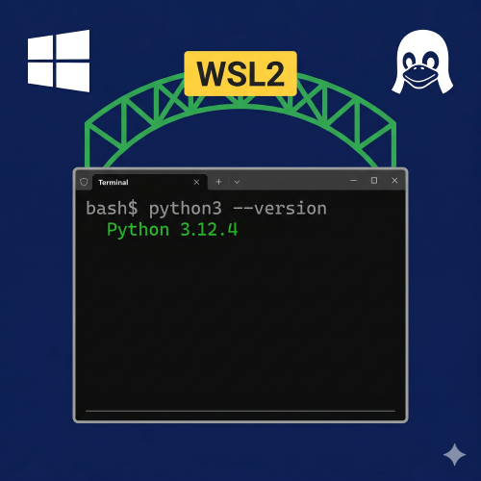Click the 'Python 3.12.4' output line
481x481 pixels.
pyautogui.click(x=172, y=230)
